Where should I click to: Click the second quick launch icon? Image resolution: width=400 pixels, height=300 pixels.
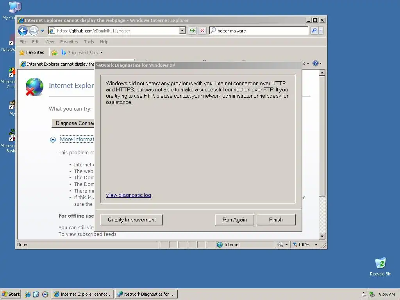[x=36, y=295]
